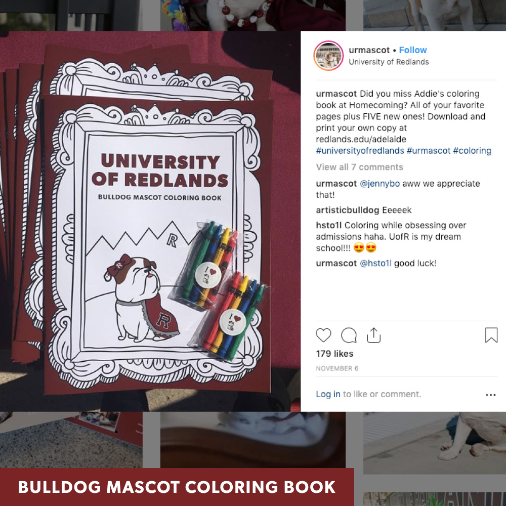The height and width of the screenshot is (506, 506).
Task: Like the post with the heart icon
Action: [x=323, y=335]
